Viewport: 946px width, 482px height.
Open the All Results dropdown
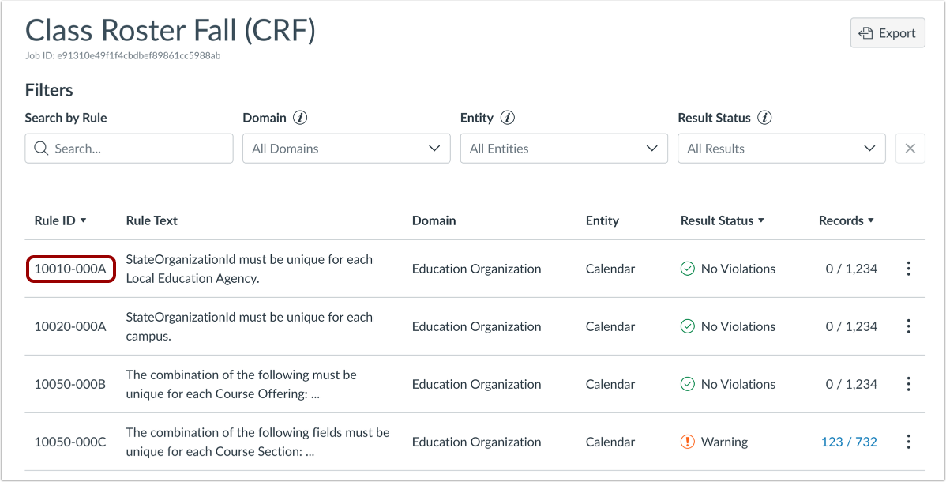[x=781, y=149]
